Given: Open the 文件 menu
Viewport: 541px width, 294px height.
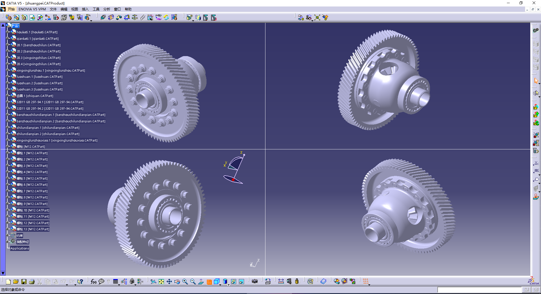Looking at the screenshot, I should pos(53,9).
